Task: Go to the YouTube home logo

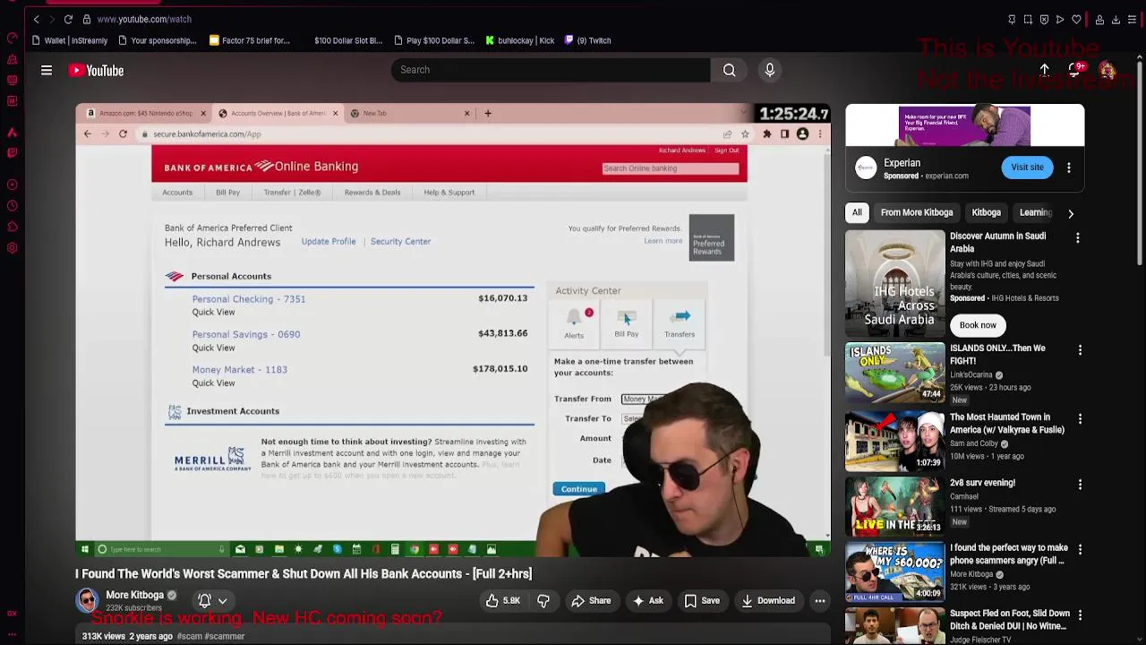Action: [x=96, y=70]
